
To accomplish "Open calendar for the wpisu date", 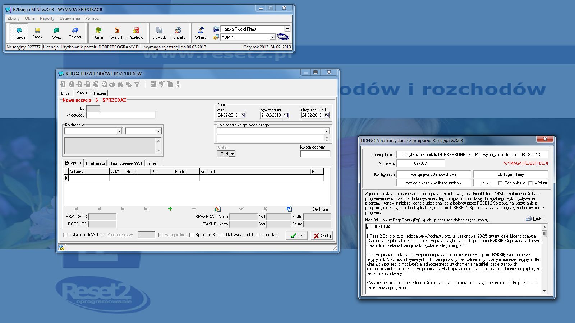I will (243, 115).
